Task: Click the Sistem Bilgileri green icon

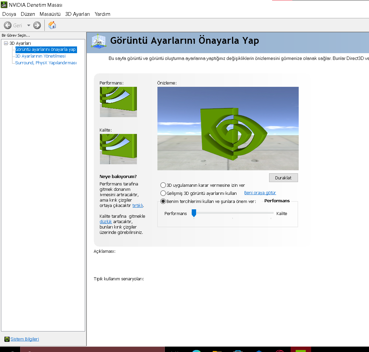Action: coord(7,339)
